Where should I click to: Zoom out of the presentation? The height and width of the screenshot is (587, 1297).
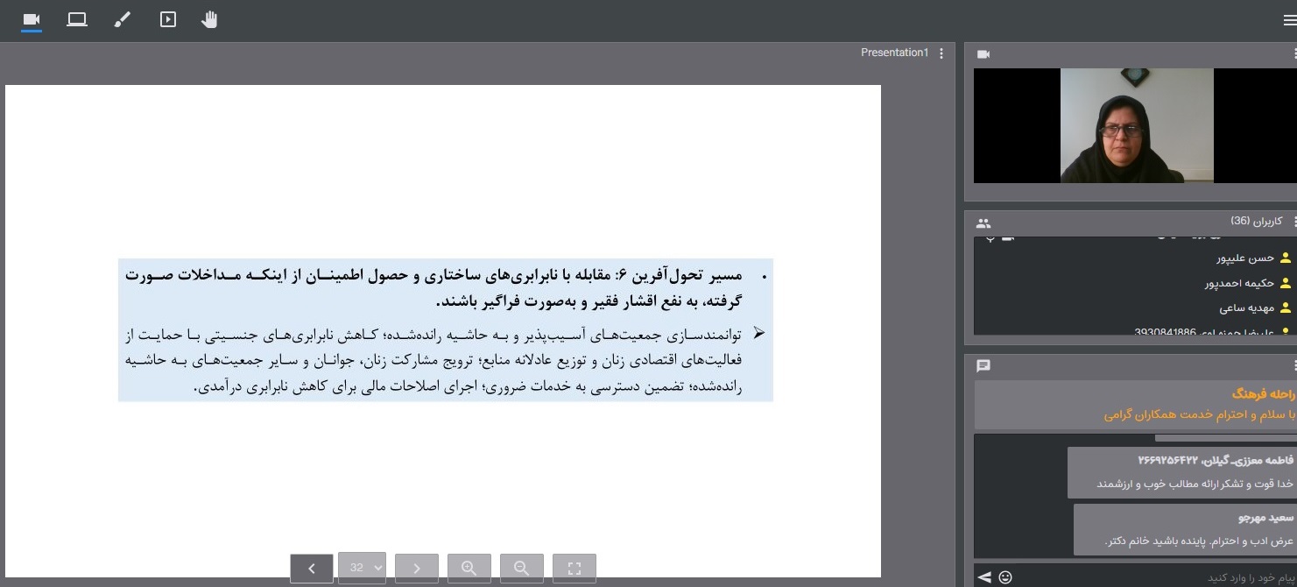click(522, 568)
